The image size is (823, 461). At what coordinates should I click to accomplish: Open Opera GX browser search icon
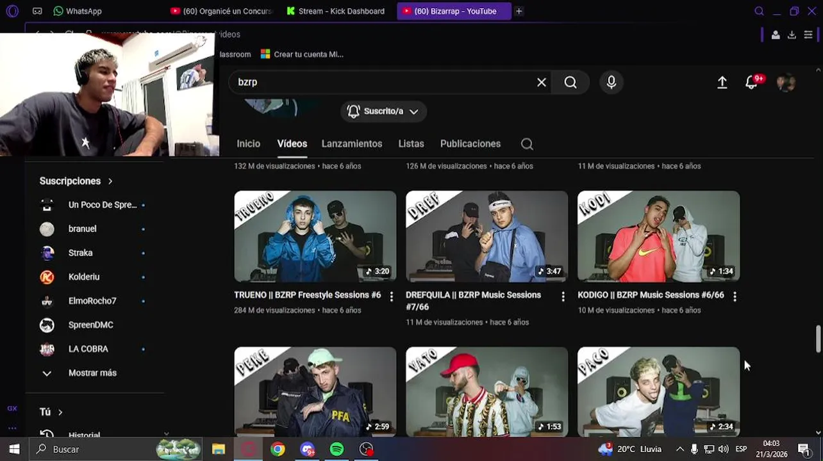[x=759, y=11]
